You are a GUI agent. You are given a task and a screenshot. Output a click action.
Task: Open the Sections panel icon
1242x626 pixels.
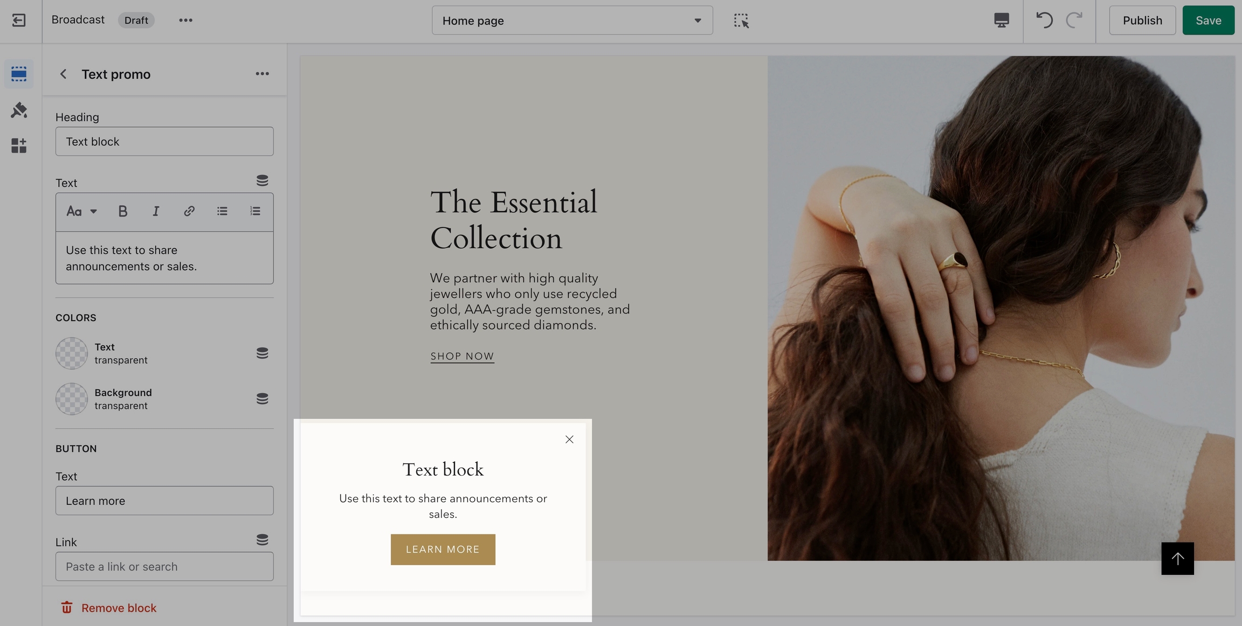click(x=19, y=74)
